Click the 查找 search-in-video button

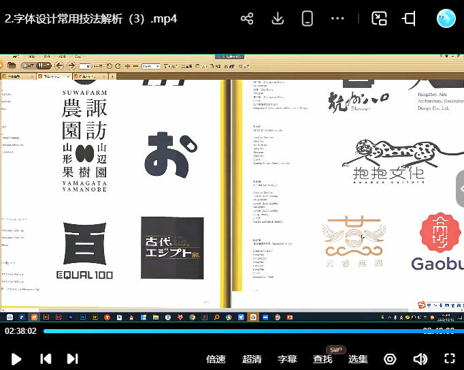[322, 359]
